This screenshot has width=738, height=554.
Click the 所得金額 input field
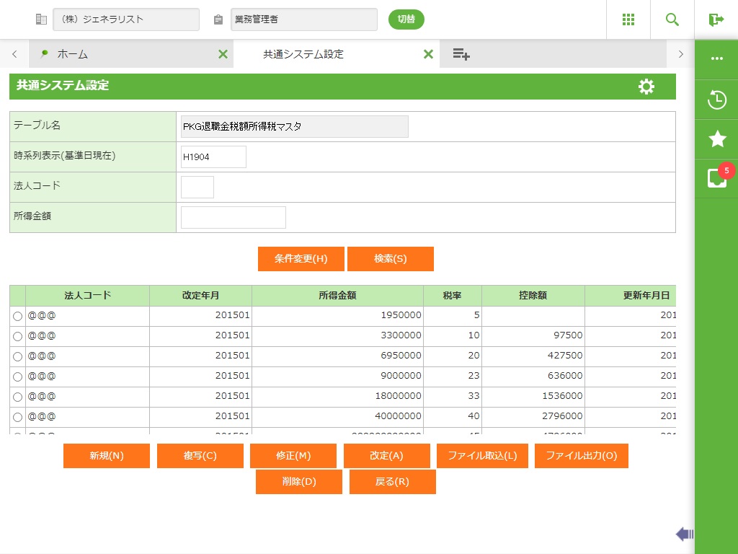[x=233, y=217]
